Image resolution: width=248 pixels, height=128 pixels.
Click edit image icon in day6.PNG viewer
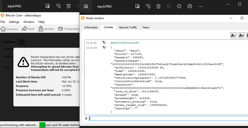click(x=48, y=6)
